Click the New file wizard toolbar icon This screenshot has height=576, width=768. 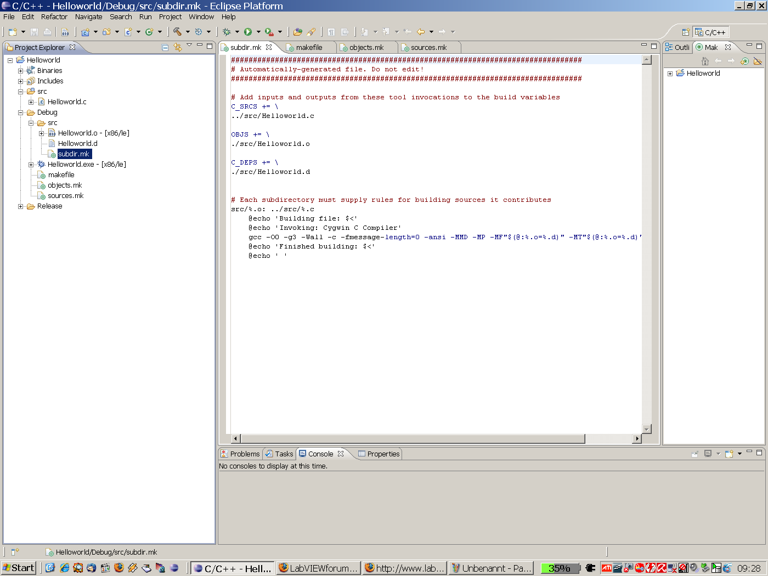click(x=13, y=32)
